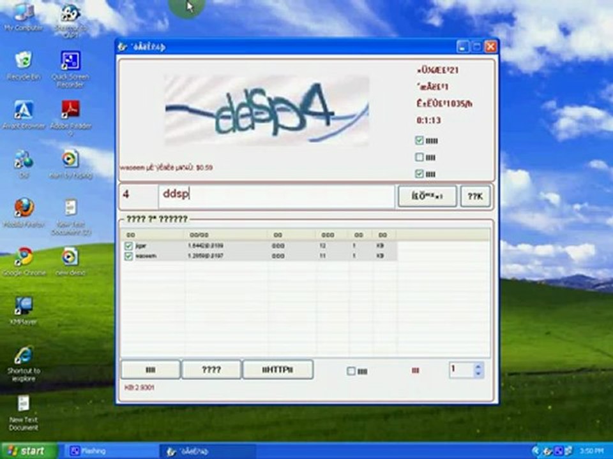Launch Google Chrome desktop shortcut

tap(24, 257)
